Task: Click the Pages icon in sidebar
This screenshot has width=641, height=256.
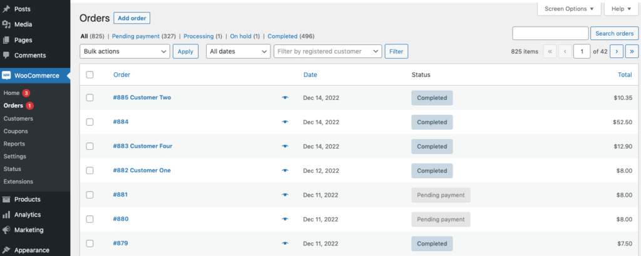Action: pos(6,40)
